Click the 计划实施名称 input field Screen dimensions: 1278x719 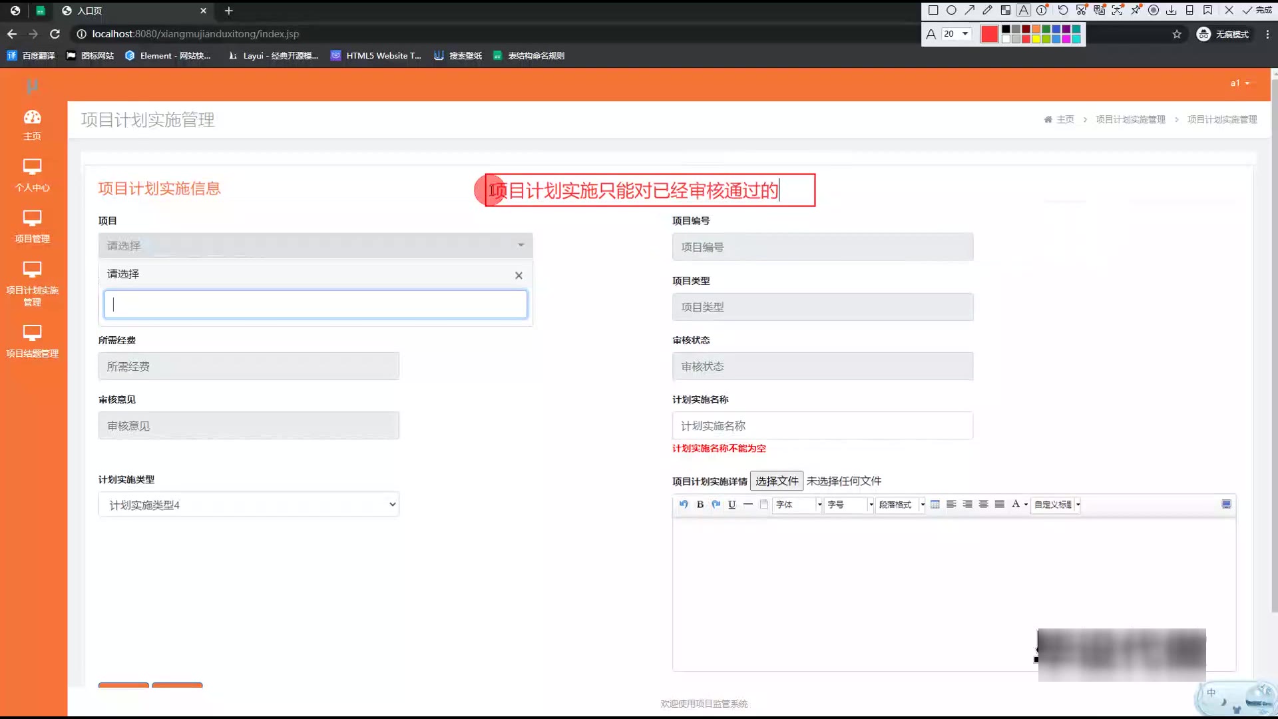click(822, 425)
